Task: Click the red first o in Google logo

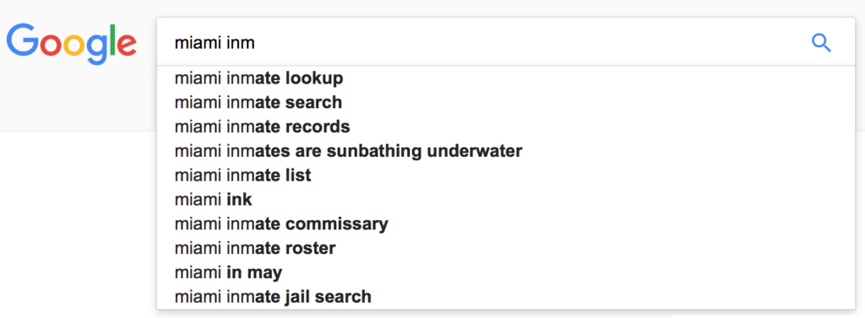Action: [x=51, y=46]
